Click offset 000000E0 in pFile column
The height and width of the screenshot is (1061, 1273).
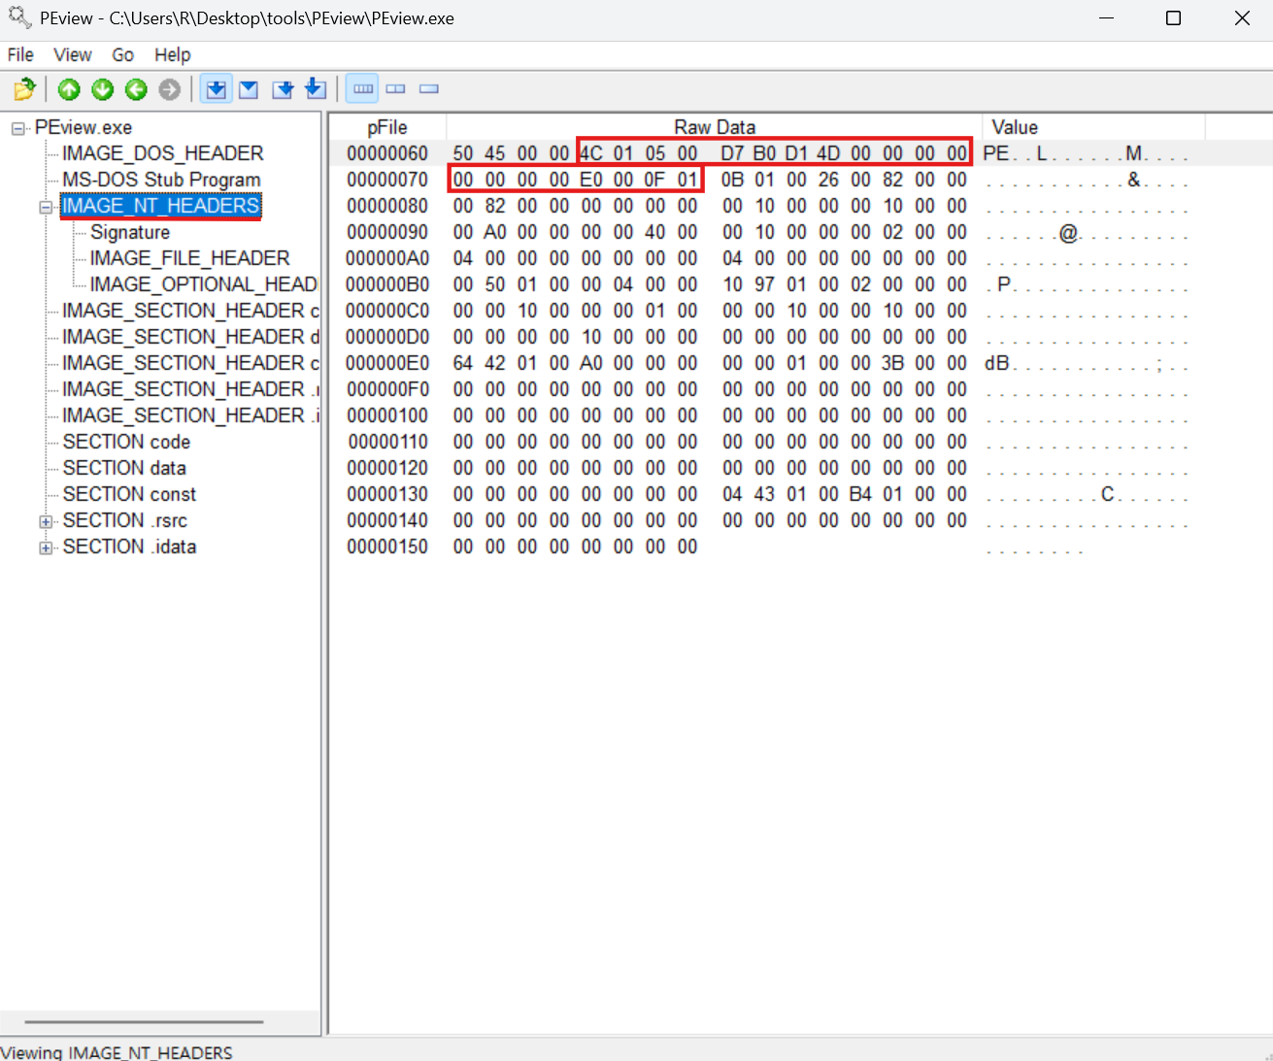[387, 363]
